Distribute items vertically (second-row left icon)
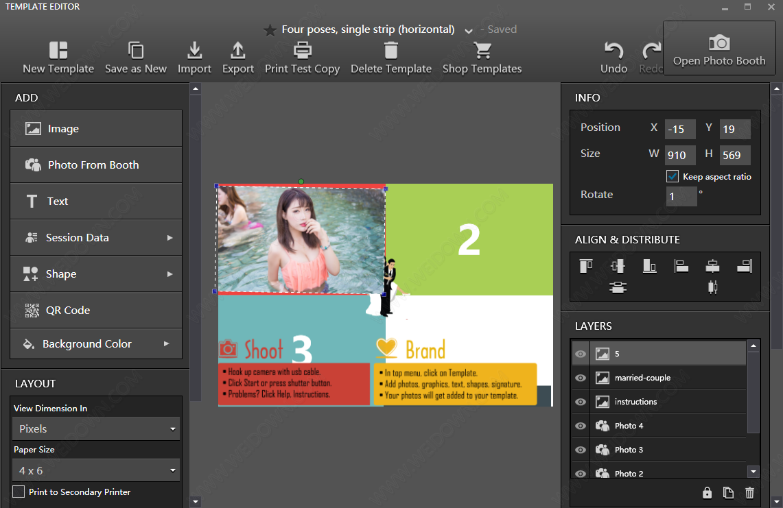 coord(618,287)
